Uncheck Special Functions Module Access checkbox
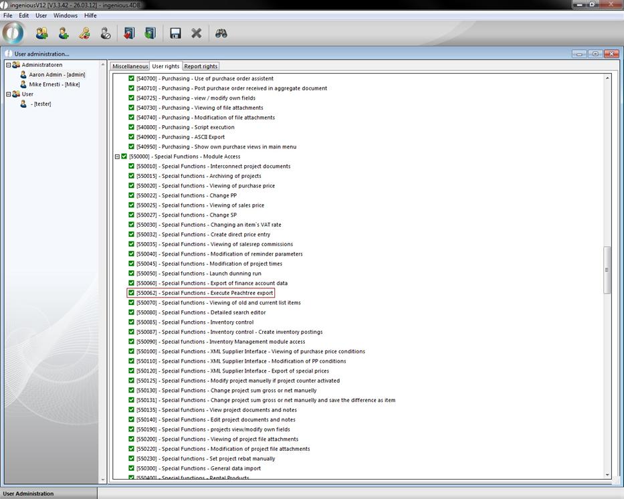Image resolution: width=624 pixels, height=499 pixels. [x=124, y=157]
